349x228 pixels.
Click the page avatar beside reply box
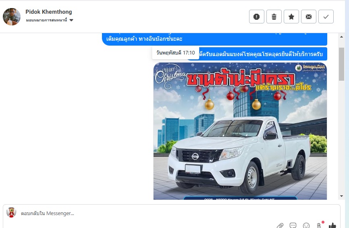click(x=11, y=212)
